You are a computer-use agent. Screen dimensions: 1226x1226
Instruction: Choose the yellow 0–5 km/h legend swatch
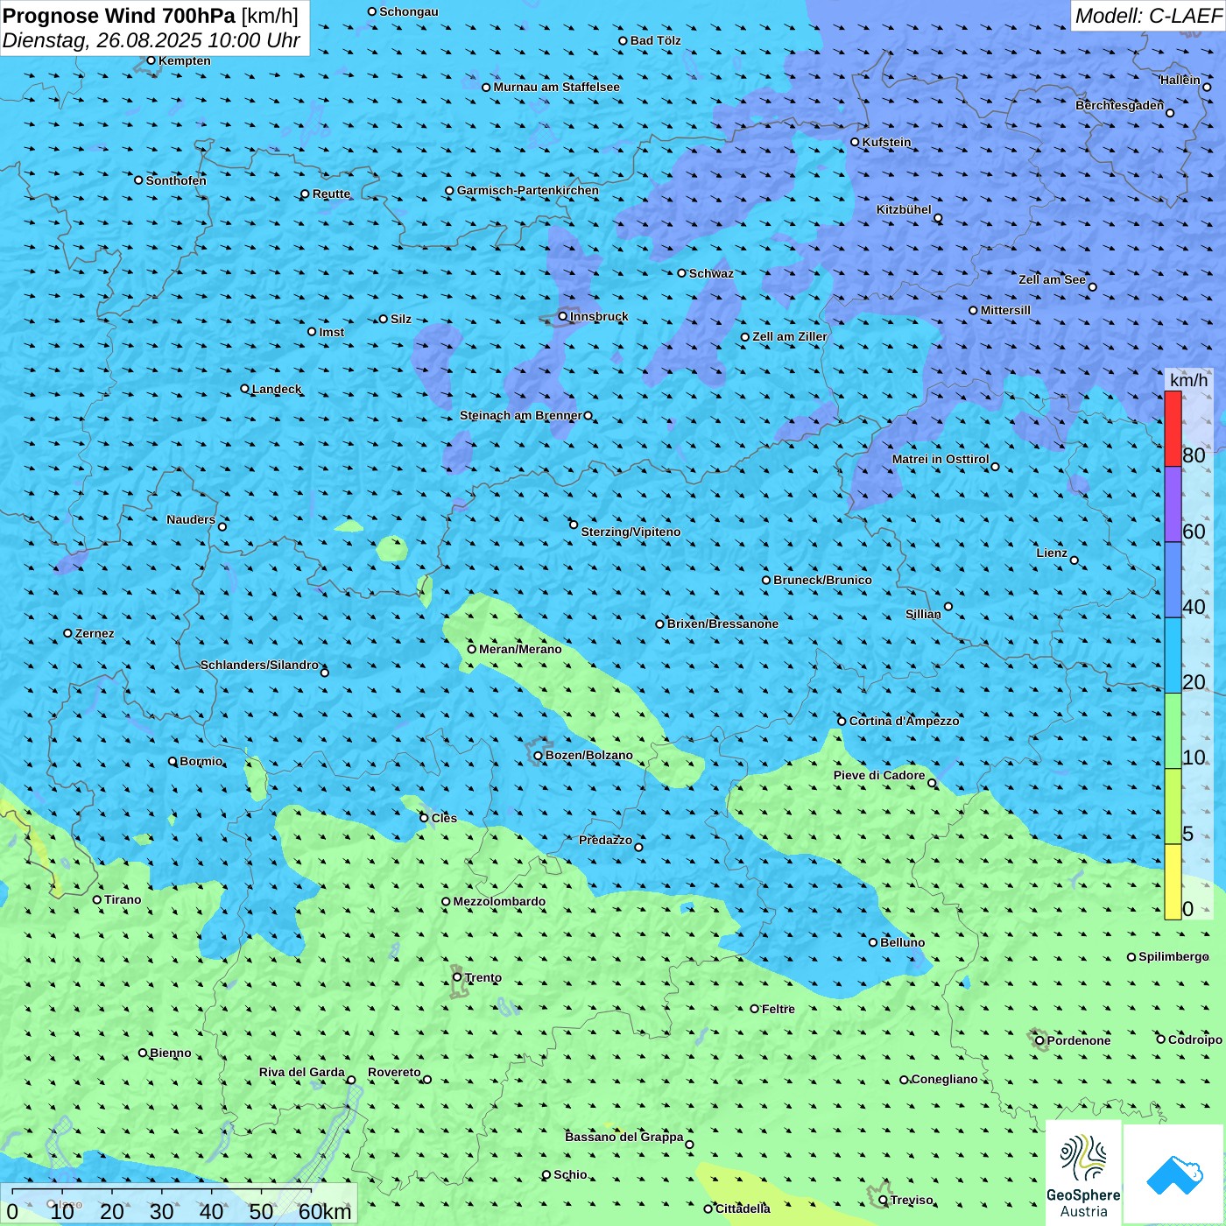pyautogui.click(x=1173, y=882)
